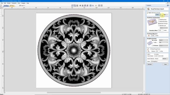Select the Pan view diamond icon in toolbar
The width and height of the screenshot is (170, 95).
coord(80,6)
